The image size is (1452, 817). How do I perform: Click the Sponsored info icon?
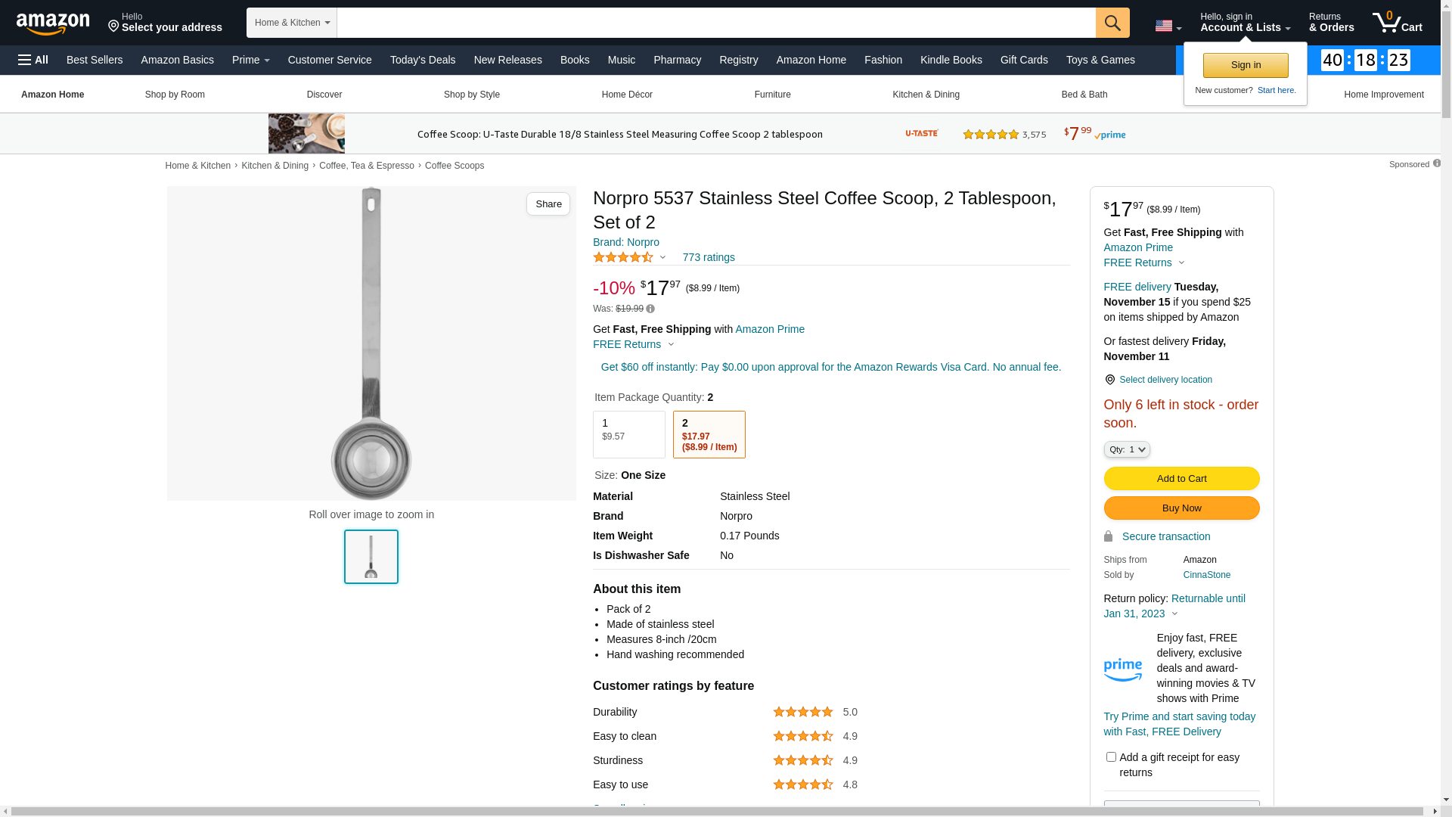pos(1437,163)
